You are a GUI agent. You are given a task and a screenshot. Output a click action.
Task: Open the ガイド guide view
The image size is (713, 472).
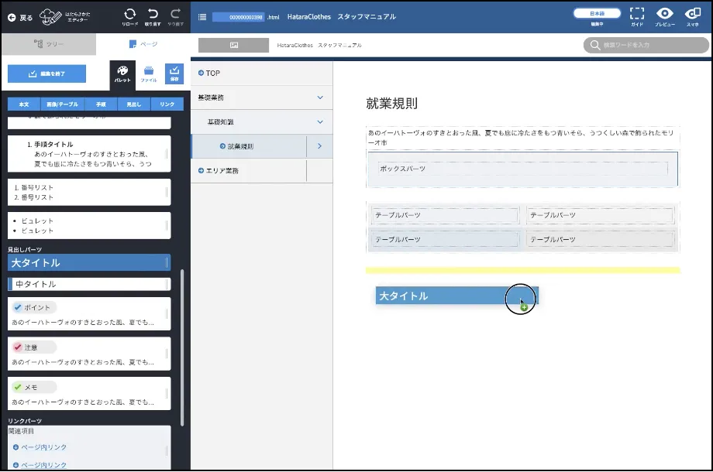coord(637,15)
